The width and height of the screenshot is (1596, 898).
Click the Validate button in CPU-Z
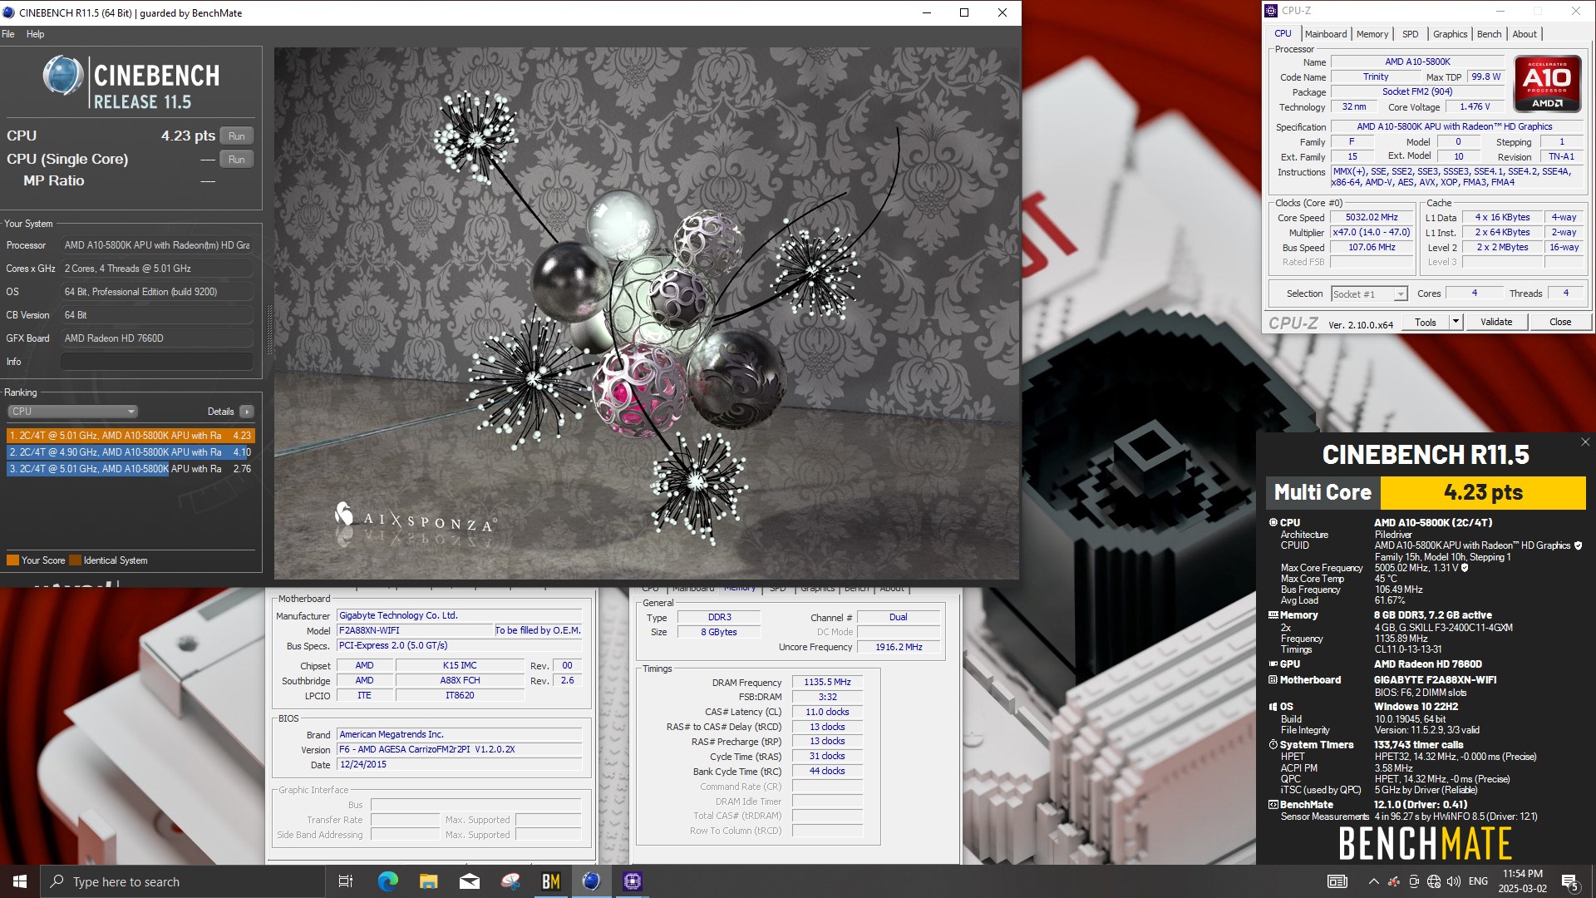(x=1496, y=322)
